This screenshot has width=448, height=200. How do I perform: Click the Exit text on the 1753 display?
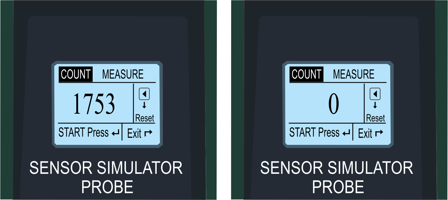point(134,134)
